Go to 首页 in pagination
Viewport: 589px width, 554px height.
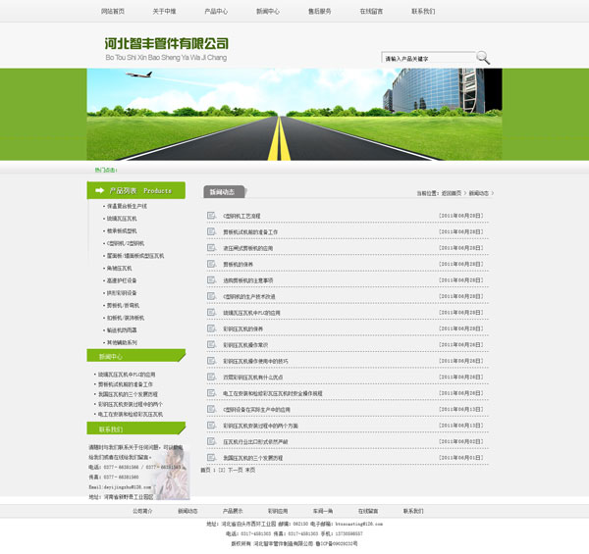point(205,470)
